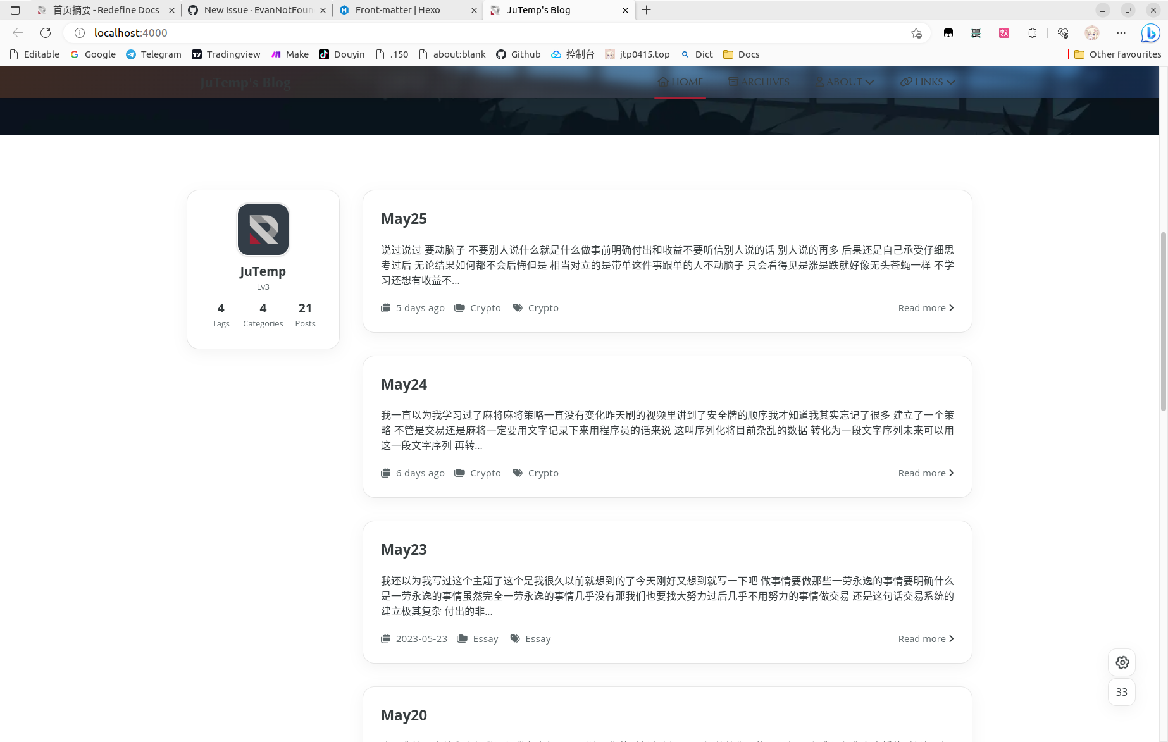The image size is (1168, 742).
Task: Open the Crypto category folder icon
Action: (x=461, y=307)
